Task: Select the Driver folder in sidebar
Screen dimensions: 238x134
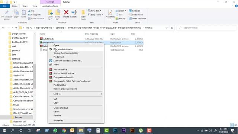Action: coord(16,105)
